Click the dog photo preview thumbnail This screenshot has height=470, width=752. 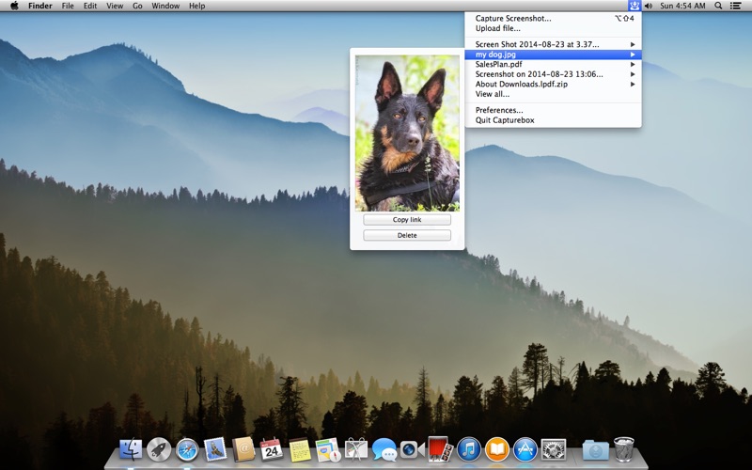tap(407, 133)
